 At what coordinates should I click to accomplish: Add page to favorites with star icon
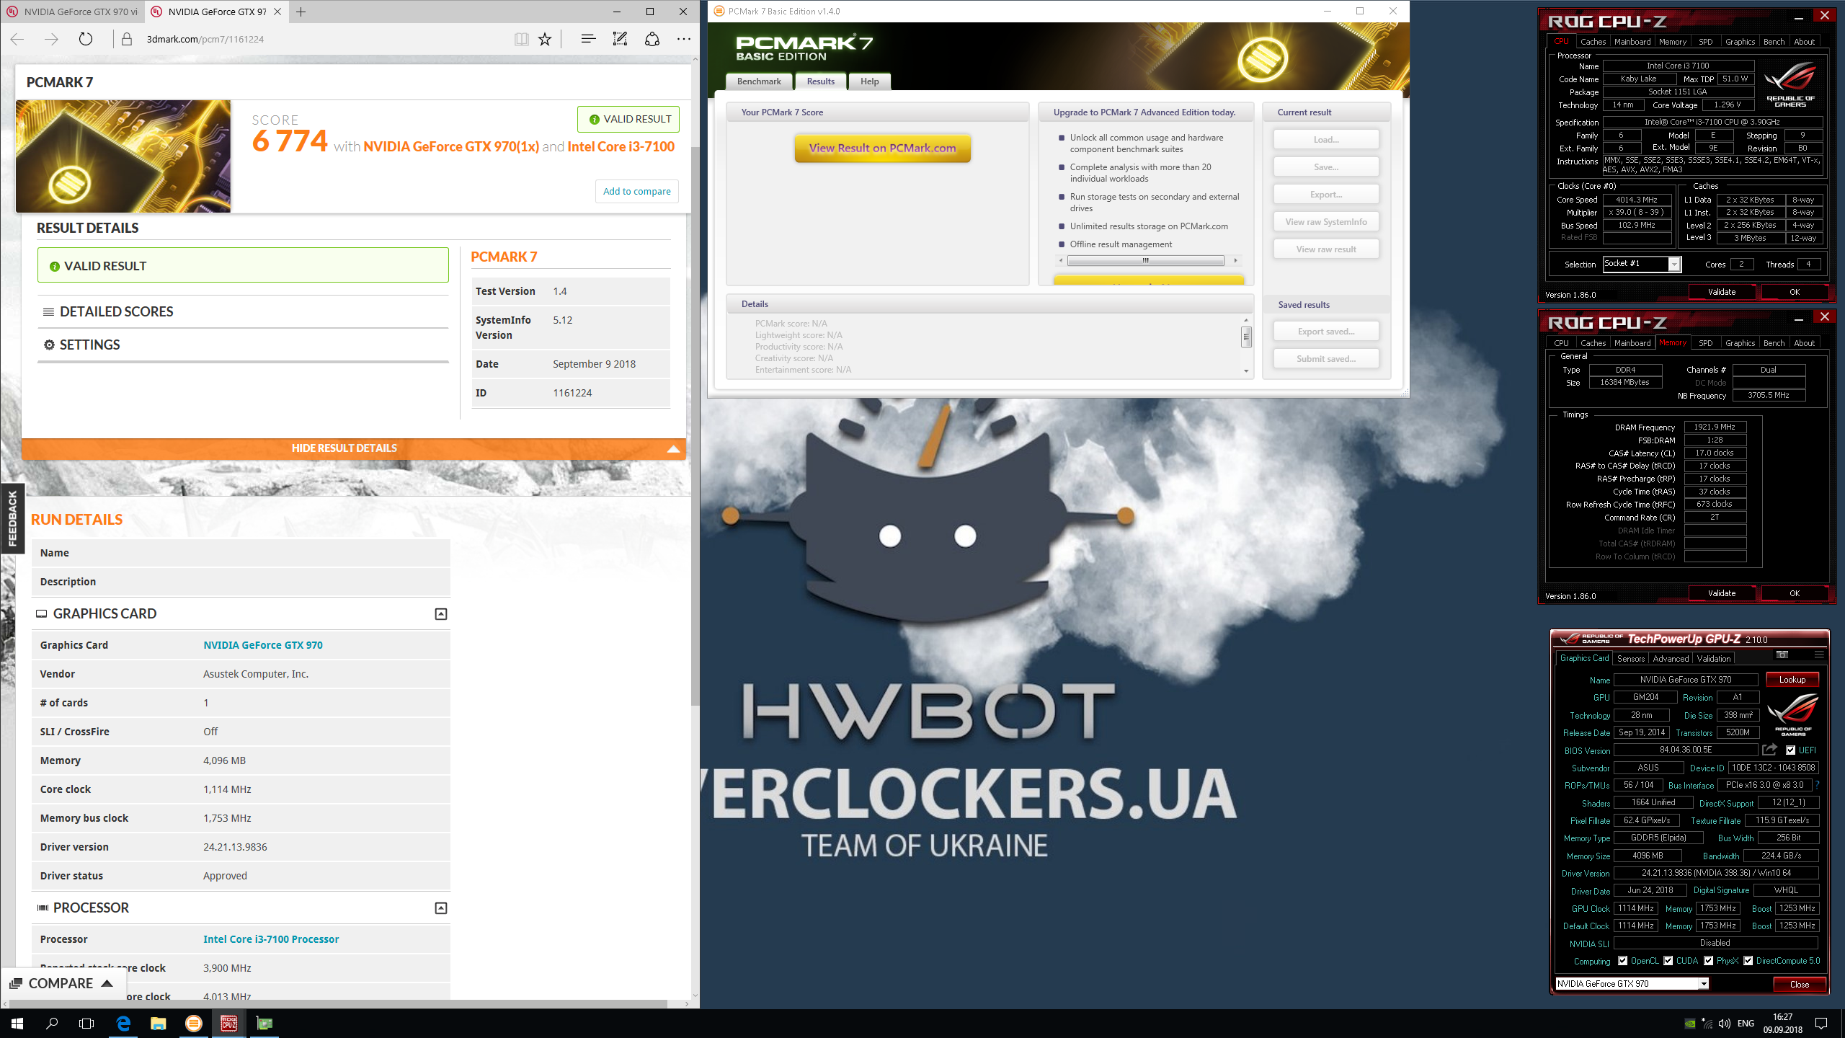click(x=545, y=39)
